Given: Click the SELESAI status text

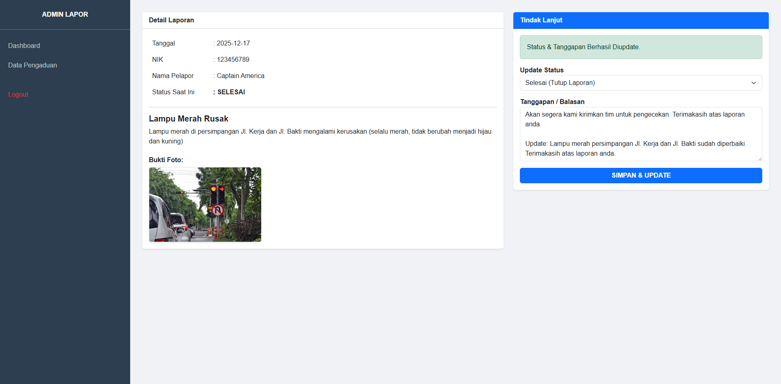Looking at the screenshot, I should [230, 92].
